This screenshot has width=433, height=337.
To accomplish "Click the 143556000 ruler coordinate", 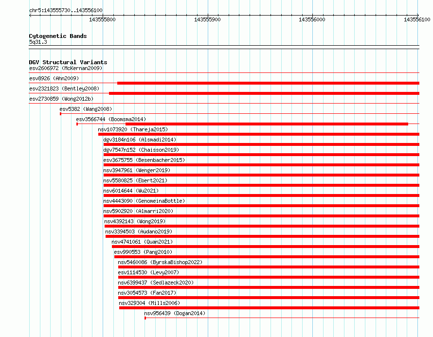I will click(312, 19).
